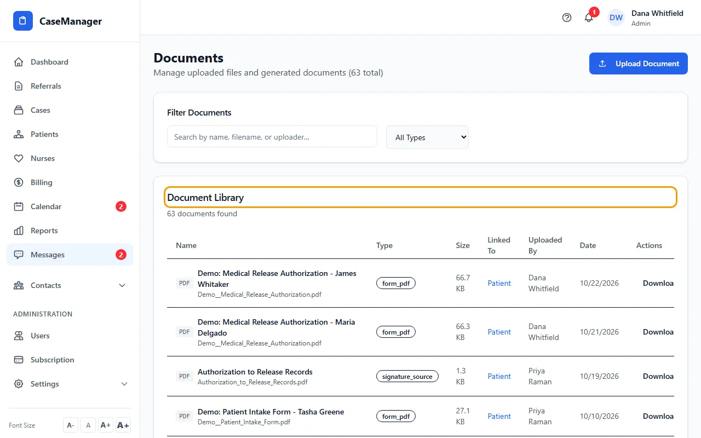
Task: Go to the Referrals page
Action: click(70, 86)
